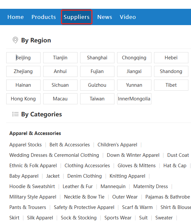191x222 pixels.
Task: Select the Hong Kong region box
Action: (23, 99)
